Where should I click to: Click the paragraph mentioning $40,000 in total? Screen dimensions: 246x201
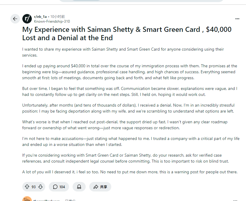129,72
